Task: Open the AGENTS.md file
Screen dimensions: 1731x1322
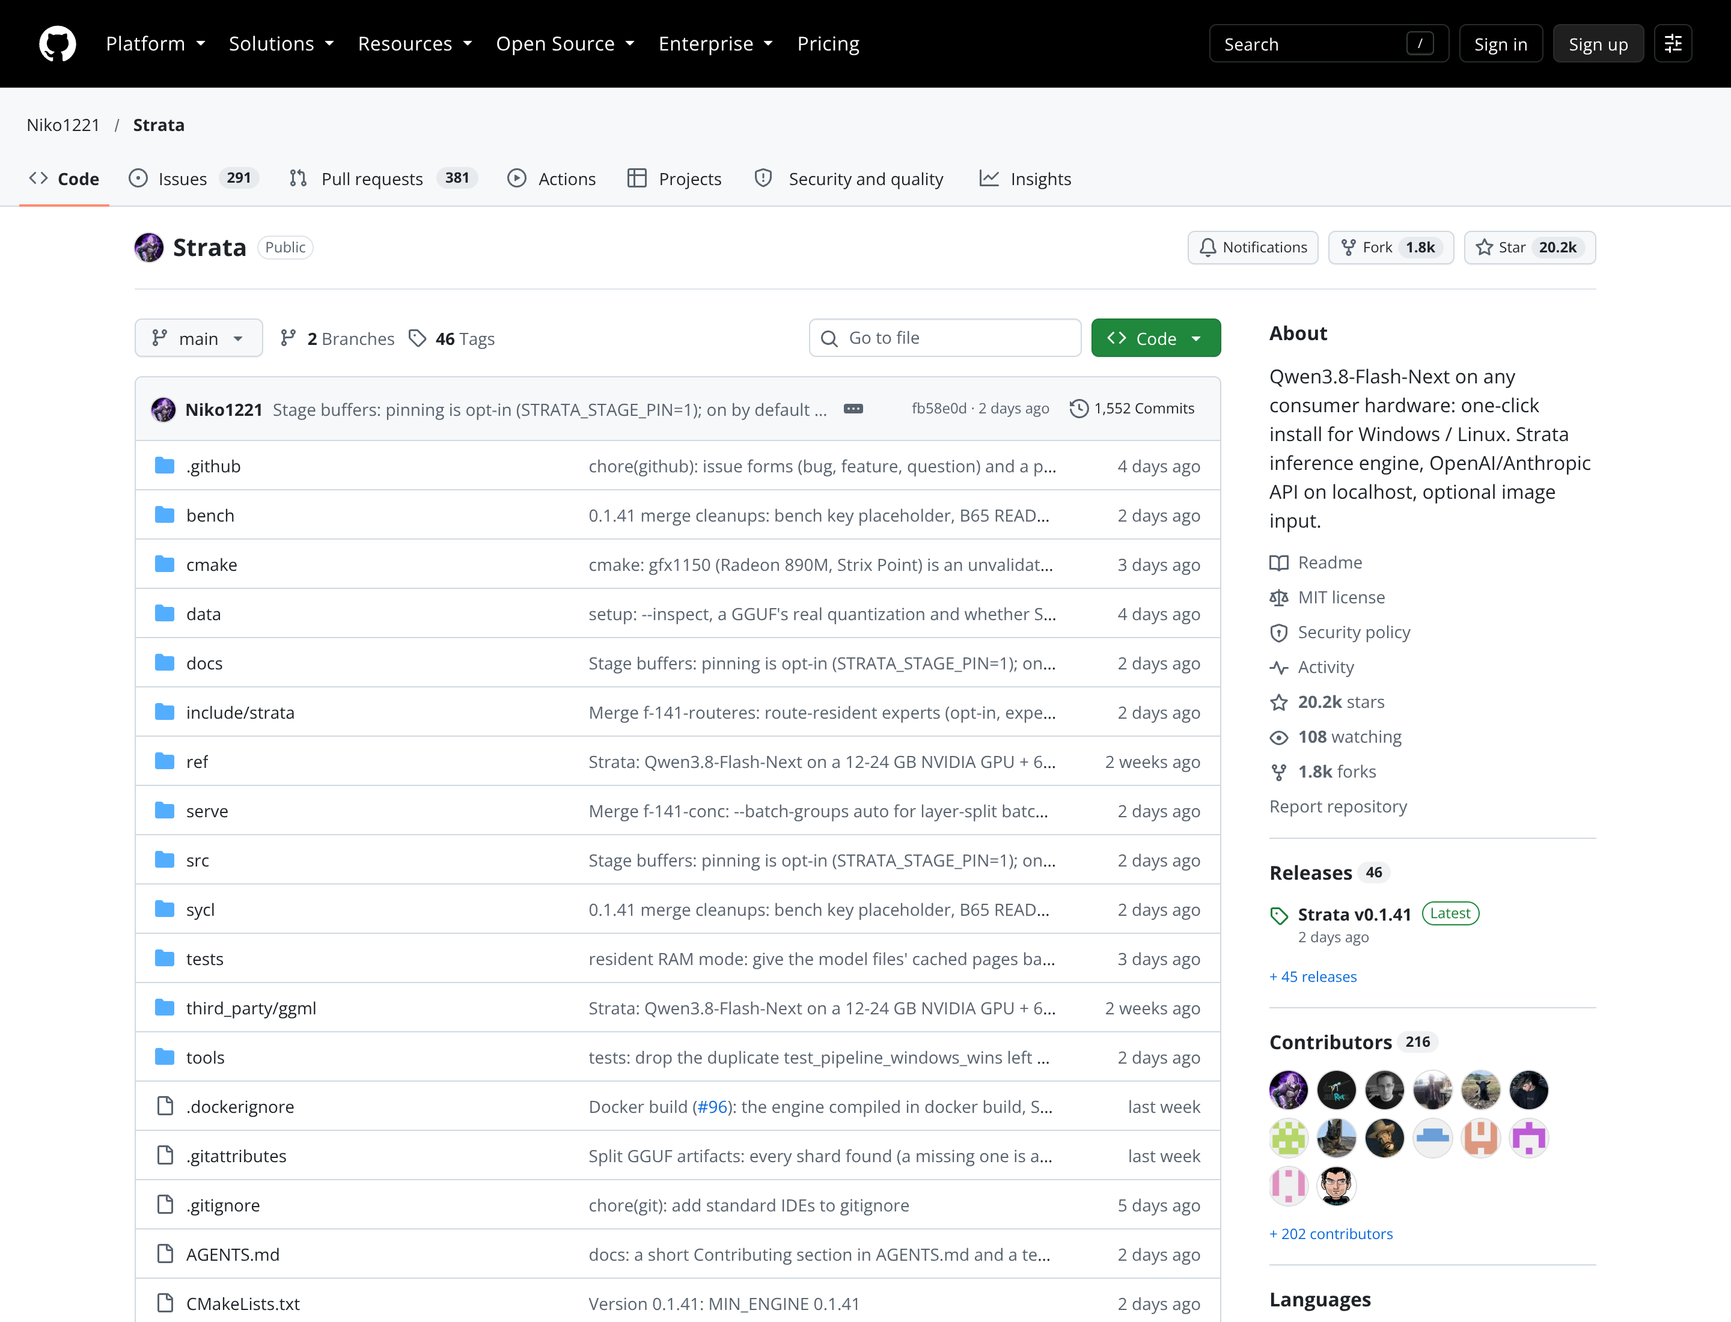Action: [x=233, y=1254]
